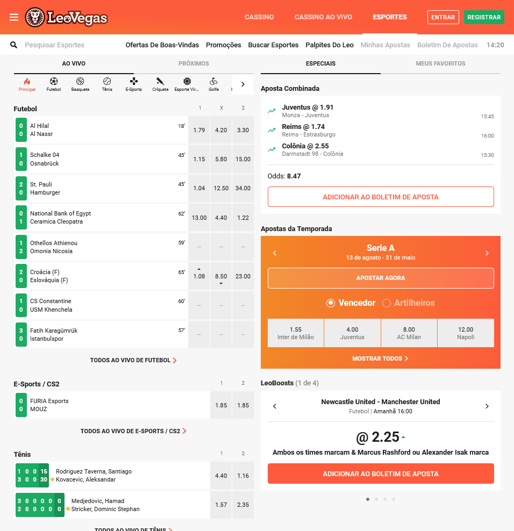Image resolution: width=514 pixels, height=531 pixels.
Task: Bet on Osnabrück win at 15.00
Action: tap(243, 159)
